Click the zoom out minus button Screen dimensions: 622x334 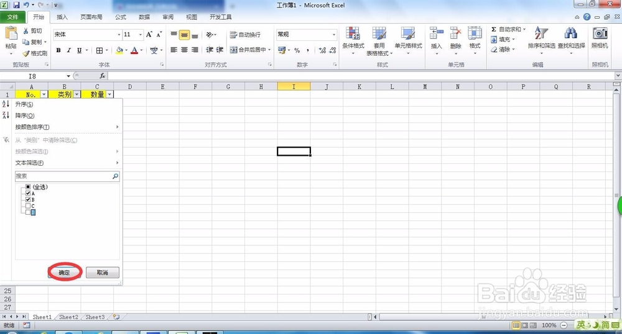tap(564, 325)
